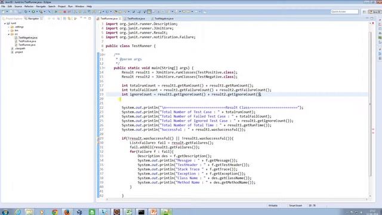Open Internet Explorer from the taskbar

point(17,212)
